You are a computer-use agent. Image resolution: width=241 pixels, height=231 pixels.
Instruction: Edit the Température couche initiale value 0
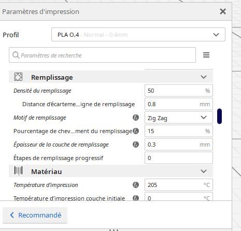click(179, 196)
